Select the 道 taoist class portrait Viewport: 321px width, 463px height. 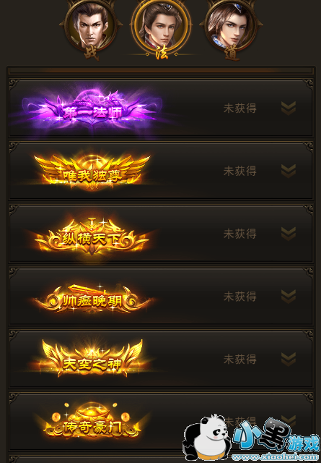(232, 27)
